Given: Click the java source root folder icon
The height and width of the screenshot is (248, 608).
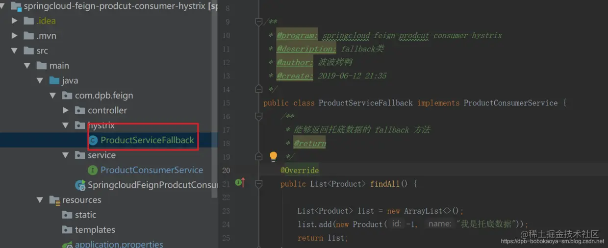Looking at the screenshot, I should [x=54, y=80].
